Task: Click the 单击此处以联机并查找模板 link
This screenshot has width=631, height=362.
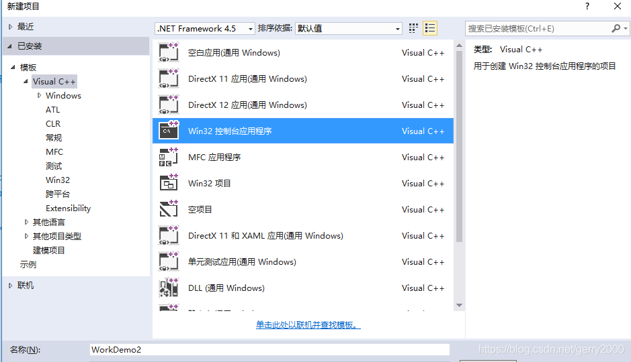Action: (x=308, y=324)
